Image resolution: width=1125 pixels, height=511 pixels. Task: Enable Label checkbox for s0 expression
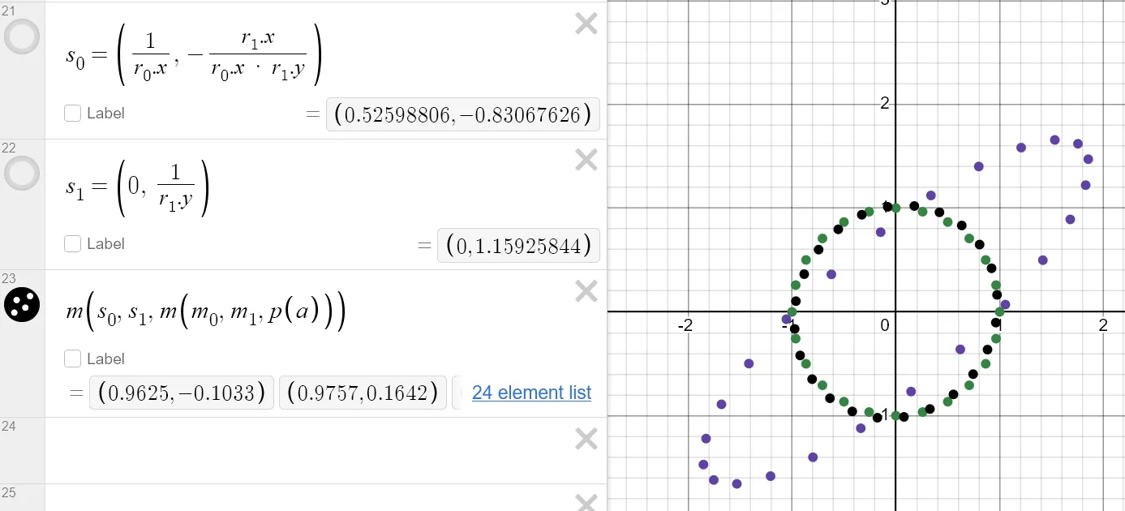point(73,114)
